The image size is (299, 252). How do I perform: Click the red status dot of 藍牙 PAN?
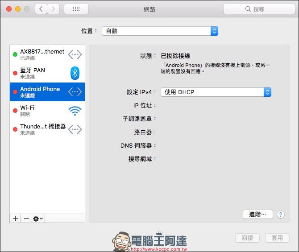coord(15,73)
